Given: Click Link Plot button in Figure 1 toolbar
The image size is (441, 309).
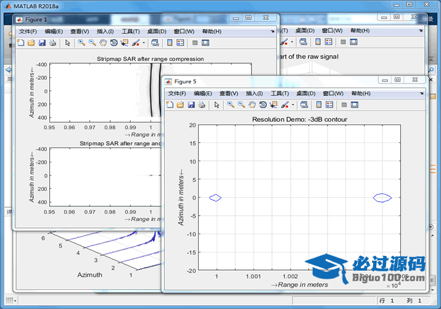Looking at the screenshot, I should (x=155, y=43).
